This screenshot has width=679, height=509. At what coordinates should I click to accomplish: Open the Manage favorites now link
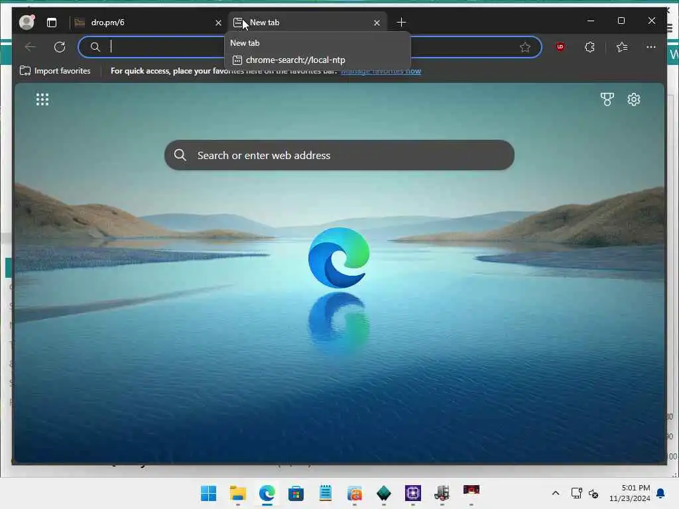[x=381, y=71]
